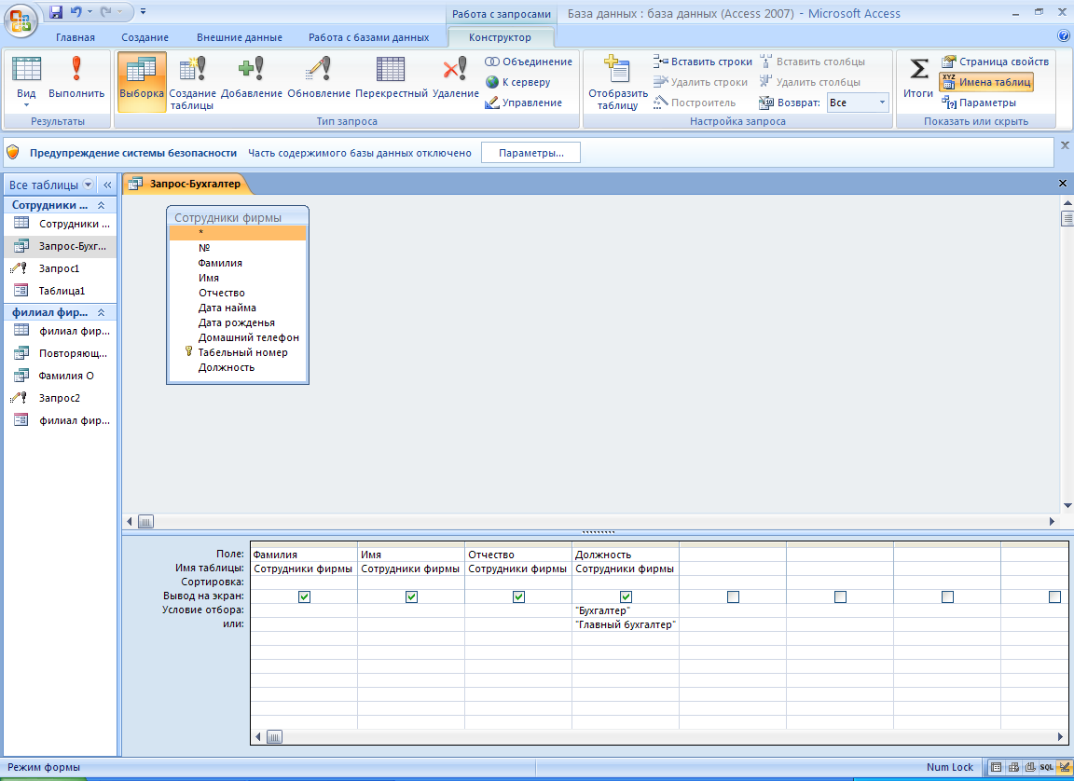The width and height of the screenshot is (1074, 781).
Task: Uncheck Вывод на экран for Имя
Action: point(412,596)
